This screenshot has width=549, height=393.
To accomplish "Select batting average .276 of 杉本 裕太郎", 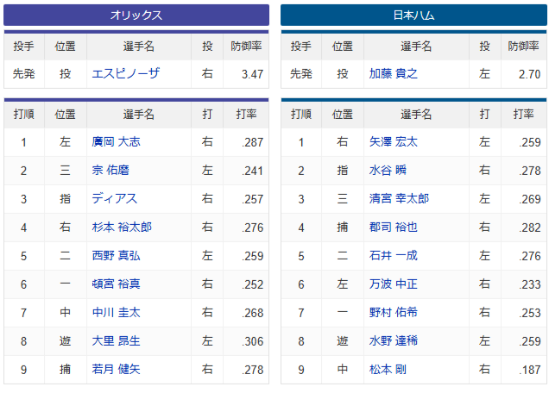I will click(x=252, y=228).
